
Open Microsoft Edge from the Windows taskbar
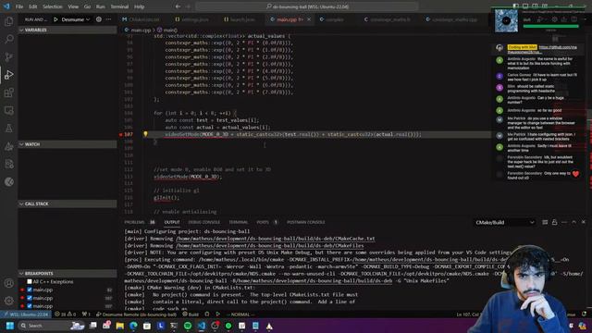[x=133, y=326]
